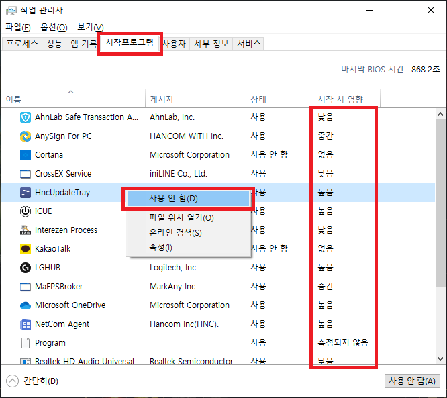The height and width of the screenshot is (398, 447).
Task: Collapse view with 간단히 chevron icon
Action: tap(12, 381)
